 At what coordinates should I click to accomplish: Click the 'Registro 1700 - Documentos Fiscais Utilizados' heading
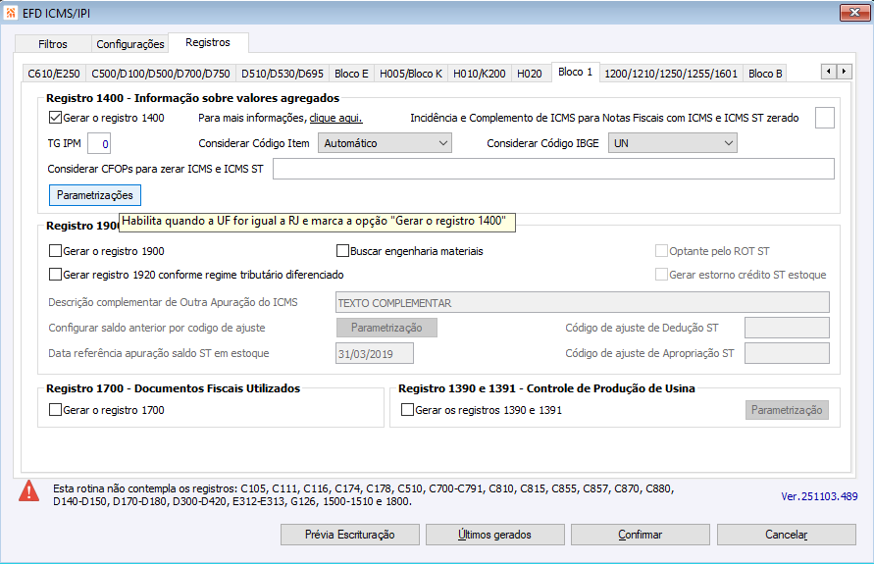coord(174,388)
